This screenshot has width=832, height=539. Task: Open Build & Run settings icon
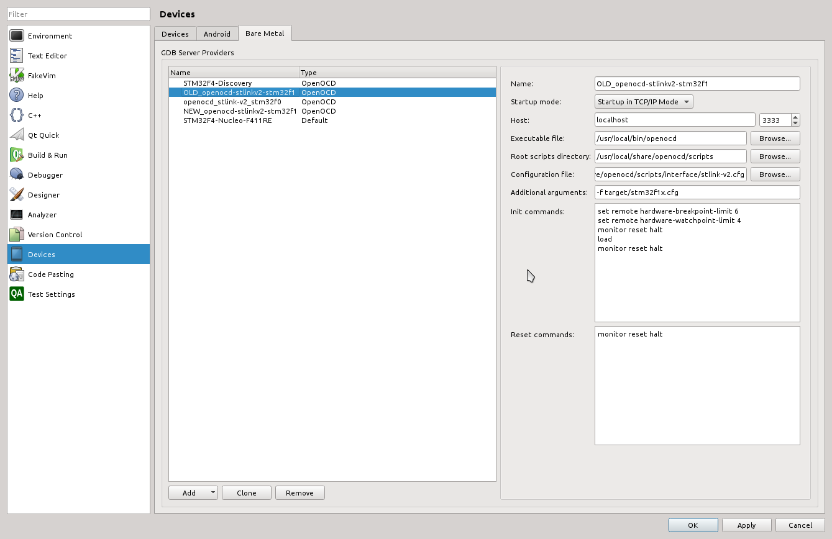17,155
